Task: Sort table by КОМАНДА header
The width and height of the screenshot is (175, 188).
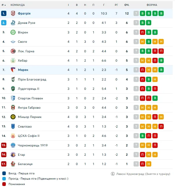Action: 18,5
